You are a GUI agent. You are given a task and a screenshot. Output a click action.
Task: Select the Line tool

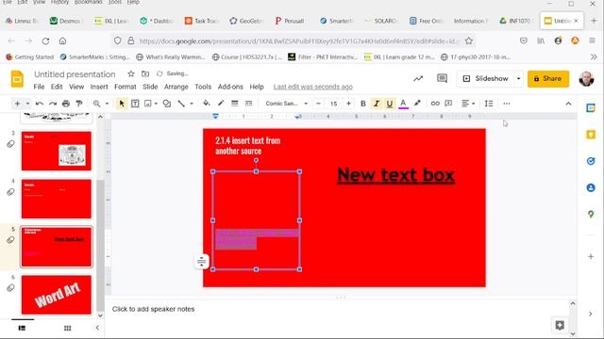tap(181, 104)
